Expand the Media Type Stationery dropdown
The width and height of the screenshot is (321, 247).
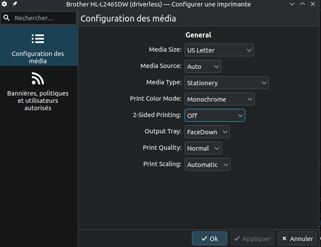tap(227, 83)
